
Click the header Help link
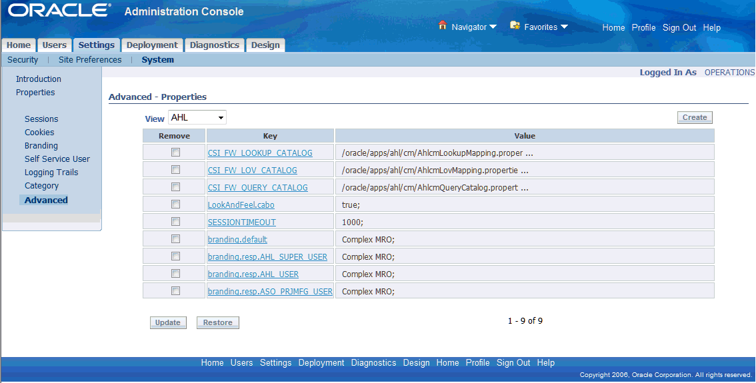pos(711,28)
